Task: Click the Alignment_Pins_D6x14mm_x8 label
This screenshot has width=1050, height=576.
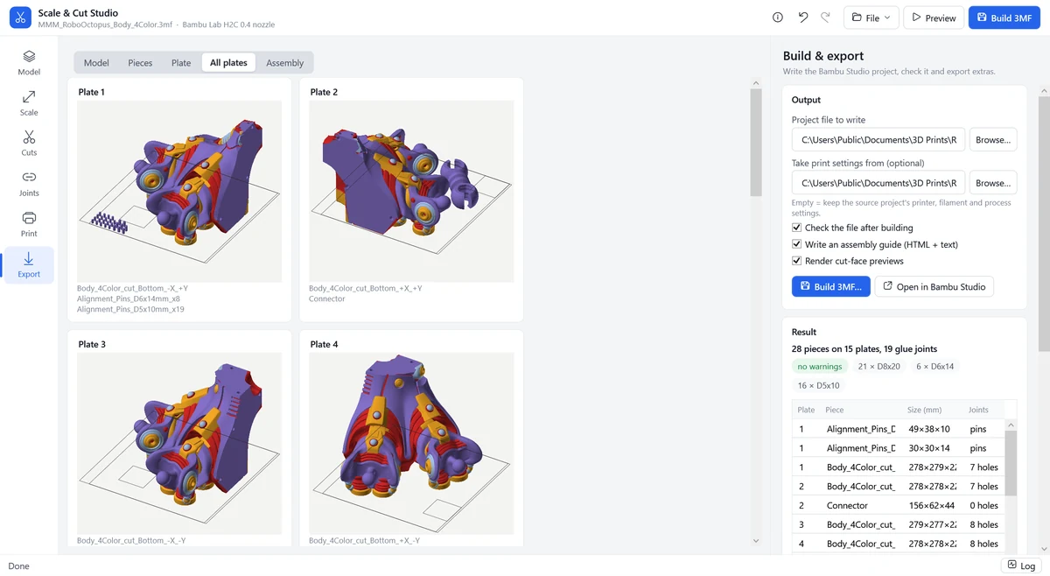Action: point(129,299)
